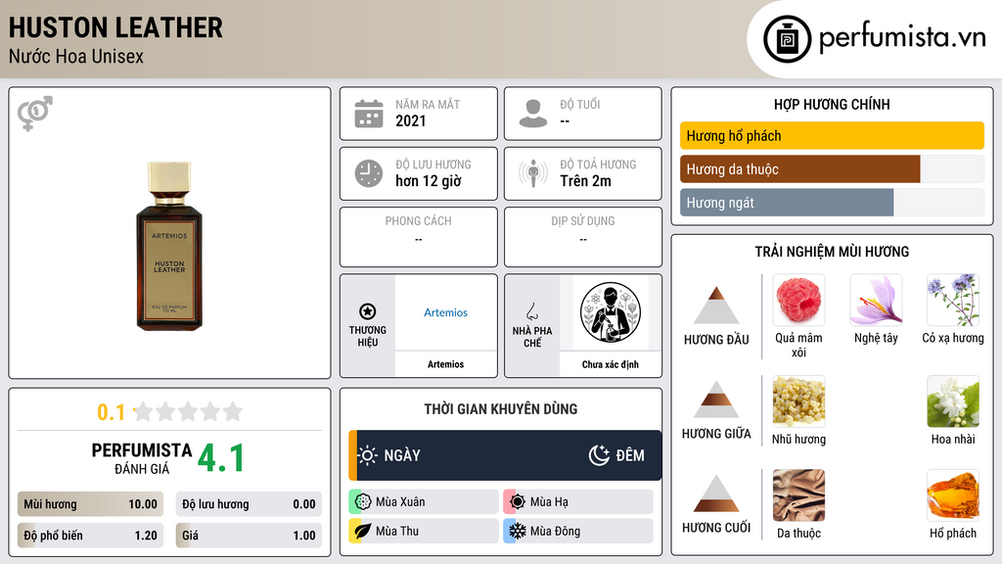Click the Huston Leather bottle image
Image resolution: width=1002 pixels, height=564 pixels.
click(169, 246)
